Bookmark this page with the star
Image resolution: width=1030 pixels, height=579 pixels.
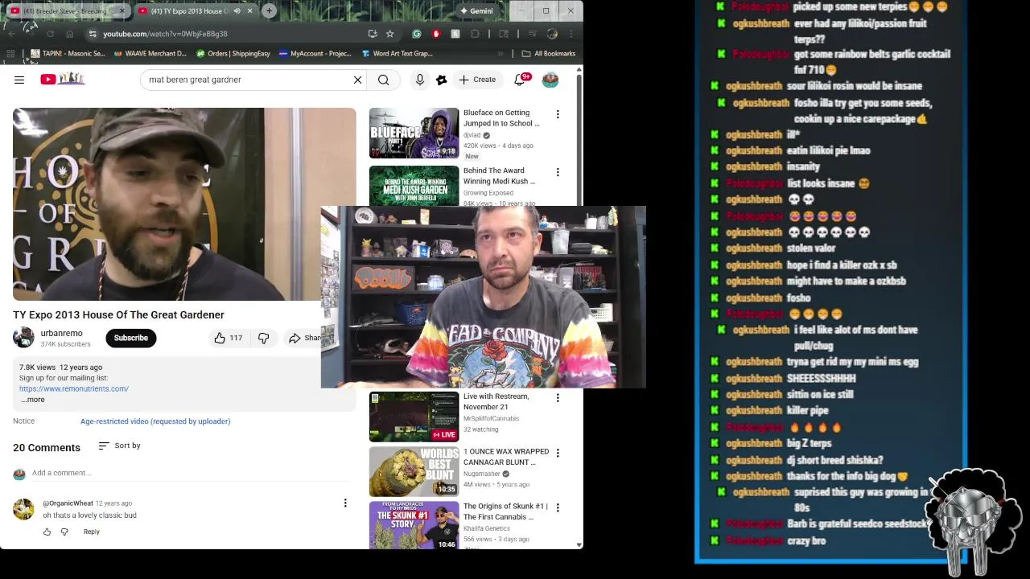click(x=390, y=34)
